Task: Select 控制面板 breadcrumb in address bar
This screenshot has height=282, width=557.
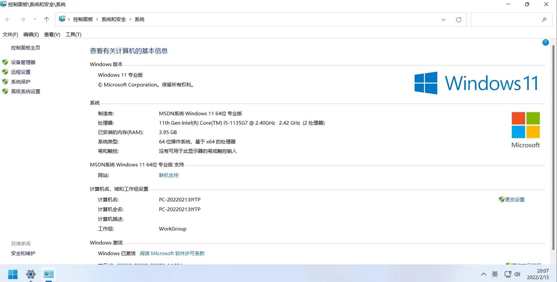Action: pos(83,19)
